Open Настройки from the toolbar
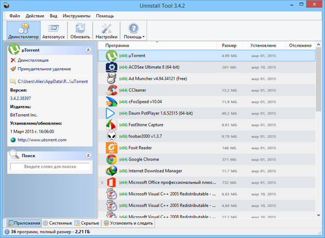 [x=106, y=31]
